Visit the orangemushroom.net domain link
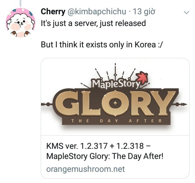 tap(86, 169)
